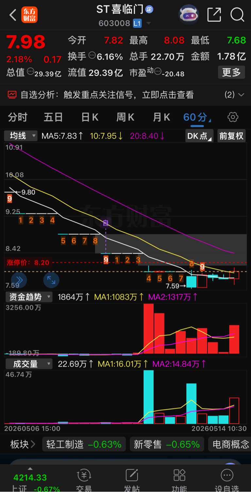The image size is (251, 492).
Task: Open the search magnifier icon
Action: pyautogui.click(x=237, y=15)
